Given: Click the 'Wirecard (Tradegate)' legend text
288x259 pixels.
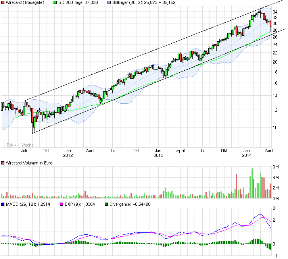Looking at the screenshot, I should [x=25, y=2].
